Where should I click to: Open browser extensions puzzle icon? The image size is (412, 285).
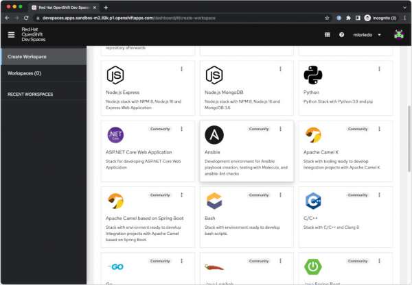pos(348,18)
